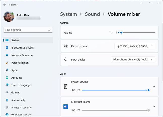Open Privacy & security settings
This screenshot has width=163, height=117.
pos(28,107)
